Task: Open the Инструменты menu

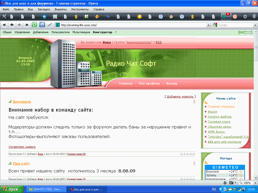Action: [x=80, y=9]
